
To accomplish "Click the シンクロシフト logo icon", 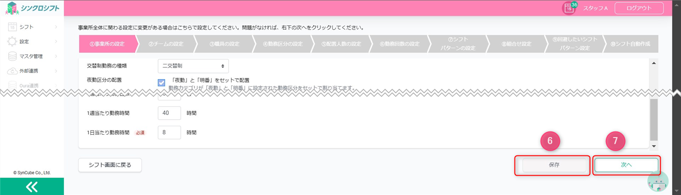I will (12, 8).
